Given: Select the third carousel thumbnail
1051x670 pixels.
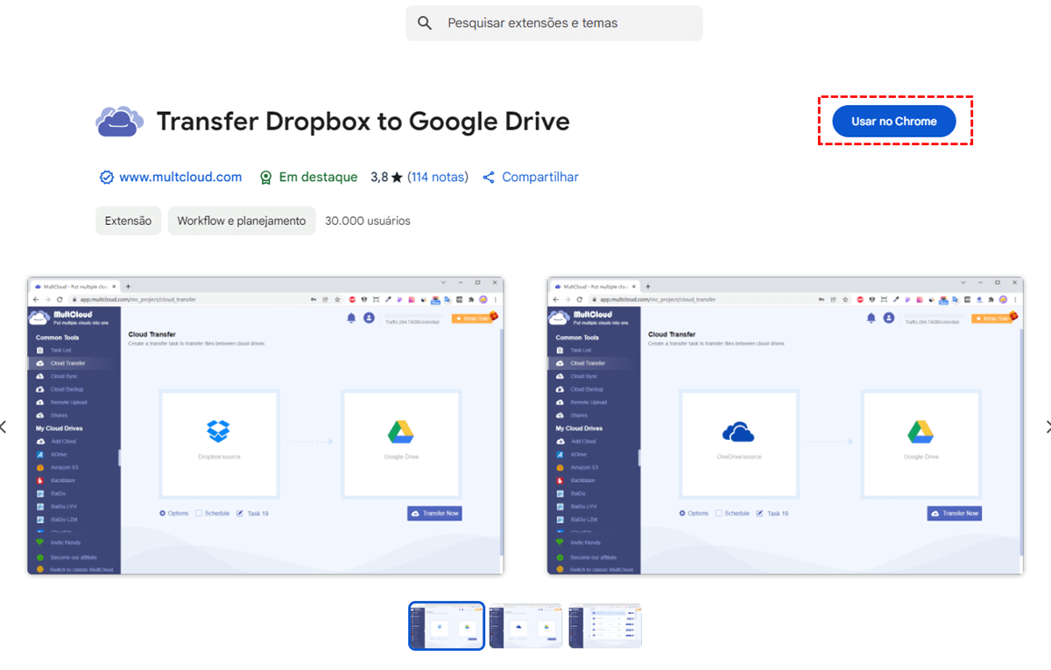Looking at the screenshot, I should coord(605,625).
